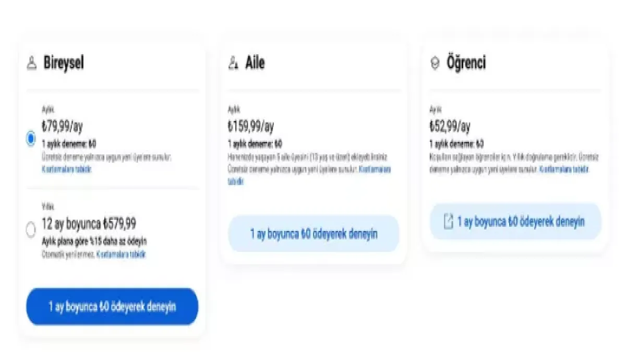
Task: Click the Öğrenci plan heading
Action: tap(466, 64)
